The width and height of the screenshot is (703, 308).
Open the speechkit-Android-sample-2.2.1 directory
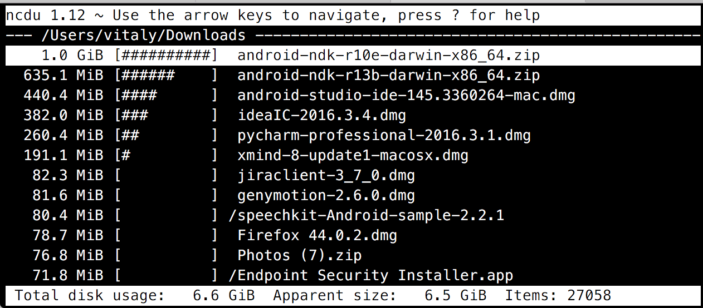[x=366, y=216]
